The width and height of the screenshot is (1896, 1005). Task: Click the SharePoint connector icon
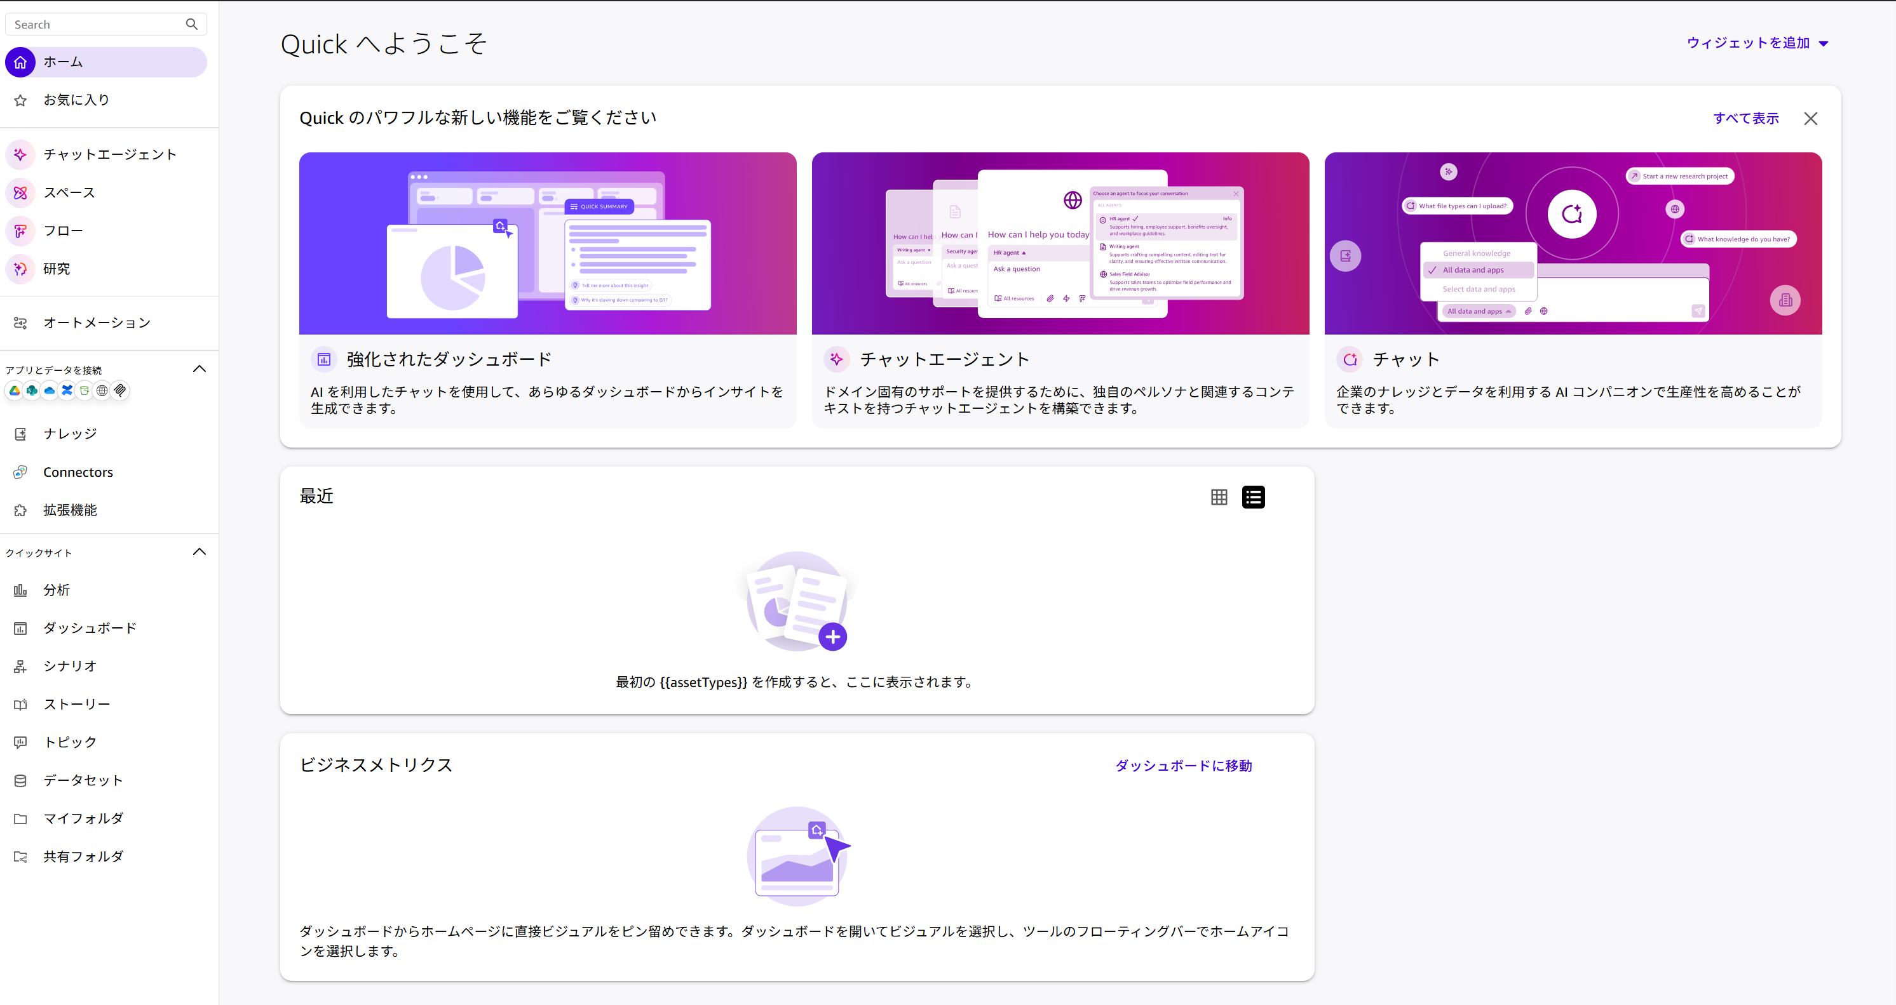coord(32,390)
